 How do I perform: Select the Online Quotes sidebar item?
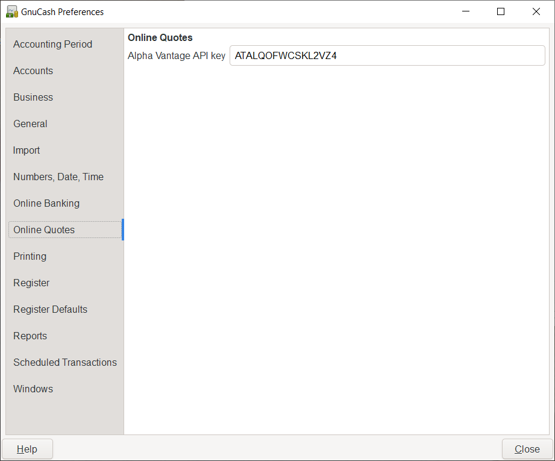tap(44, 230)
